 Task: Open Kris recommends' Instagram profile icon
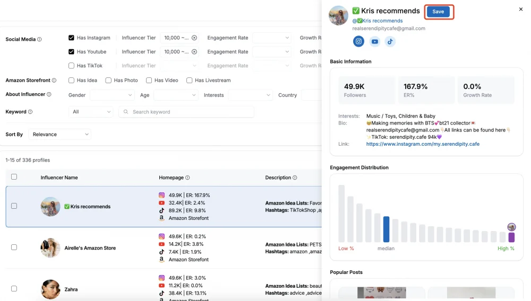358,41
